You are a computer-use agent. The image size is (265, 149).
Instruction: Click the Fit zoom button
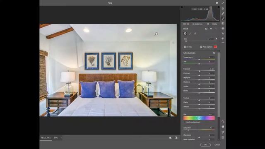pos(46,138)
